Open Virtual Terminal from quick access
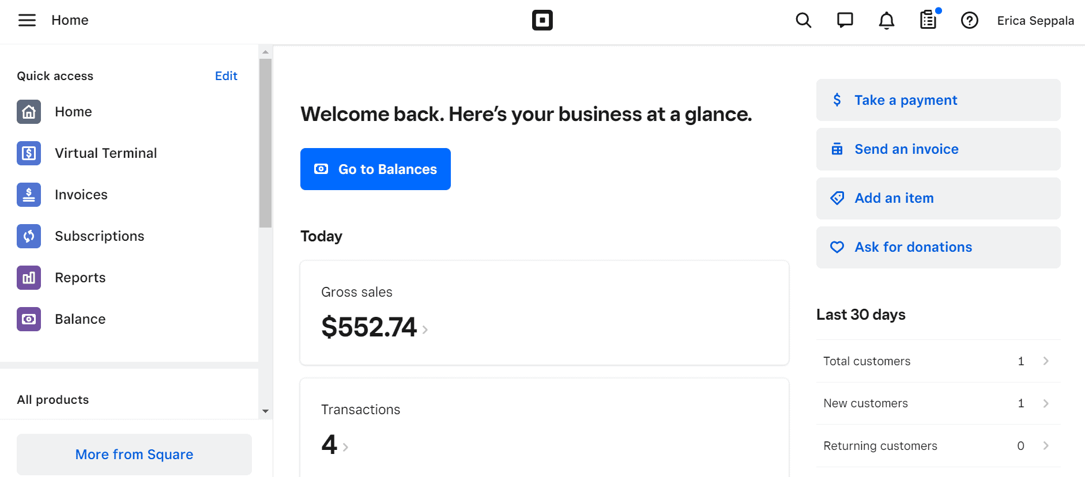The image size is (1085, 477). pyautogui.click(x=106, y=153)
